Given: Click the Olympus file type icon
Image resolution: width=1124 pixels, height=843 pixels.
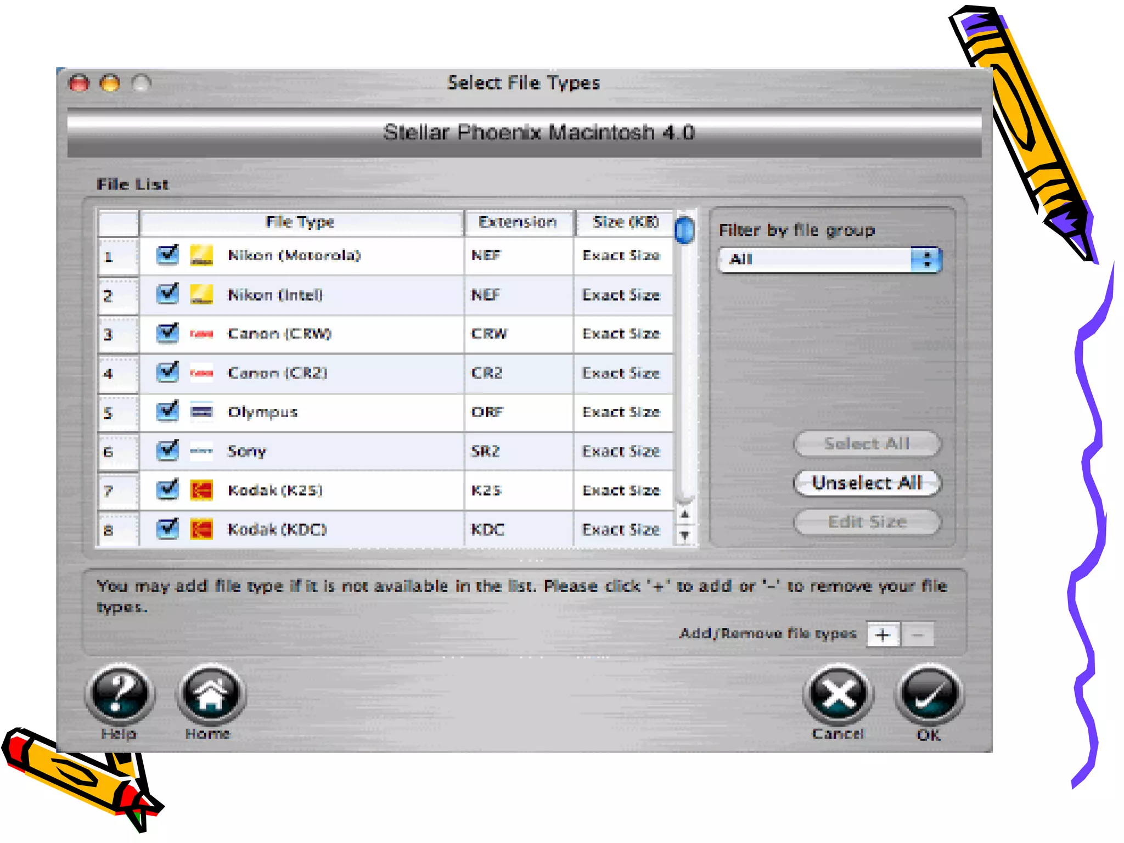Looking at the screenshot, I should [201, 412].
